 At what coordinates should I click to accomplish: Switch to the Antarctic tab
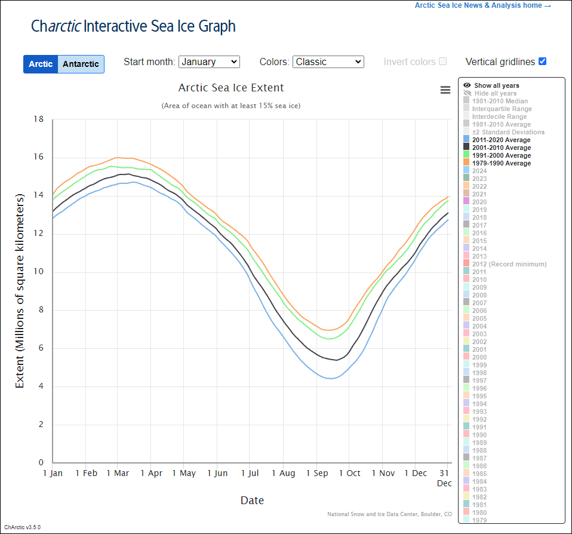pos(81,64)
